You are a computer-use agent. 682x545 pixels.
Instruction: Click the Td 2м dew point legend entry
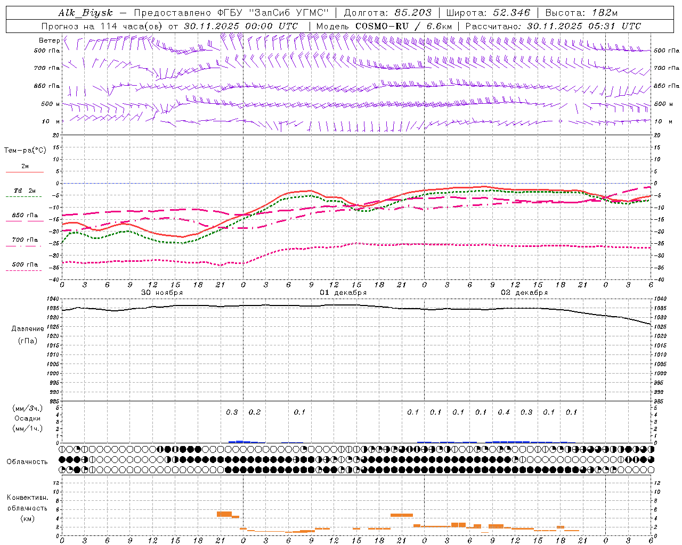pyautogui.click(x=25, y=191)
